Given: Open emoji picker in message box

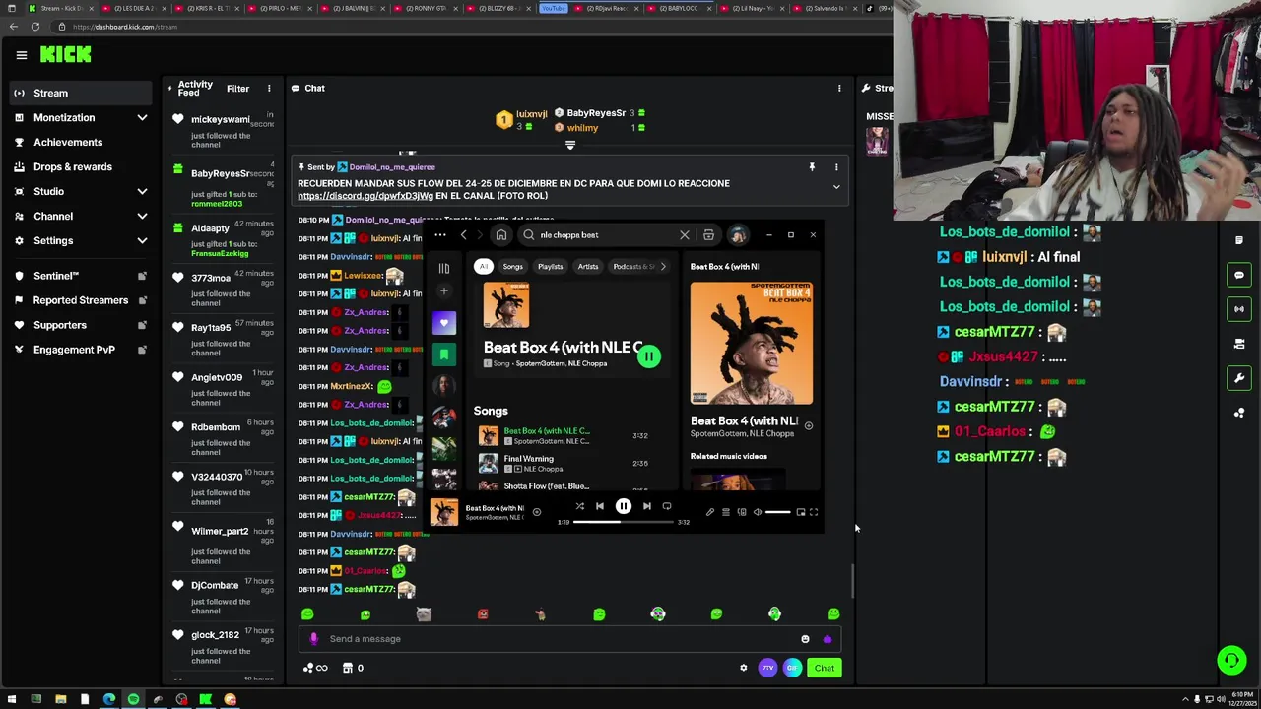Looking at the screenshot, I should (x=805, y=639).
